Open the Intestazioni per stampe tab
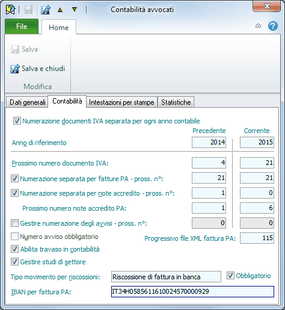This screenshot has width=285, height=310. pyautogui.click(x=121, y=102)
